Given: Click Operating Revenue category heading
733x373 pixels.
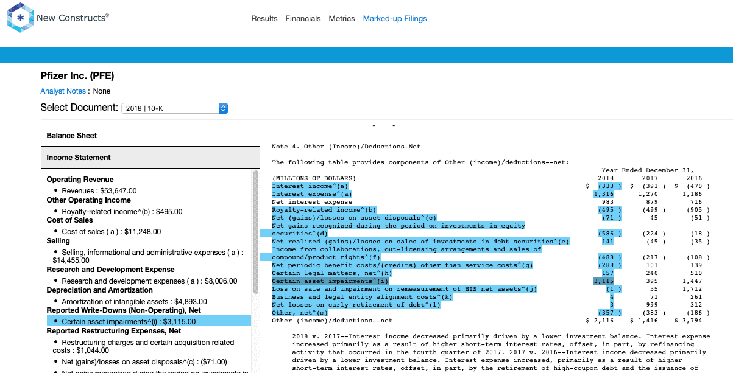Looking at the screenshot, I should (x=80, y=180).
